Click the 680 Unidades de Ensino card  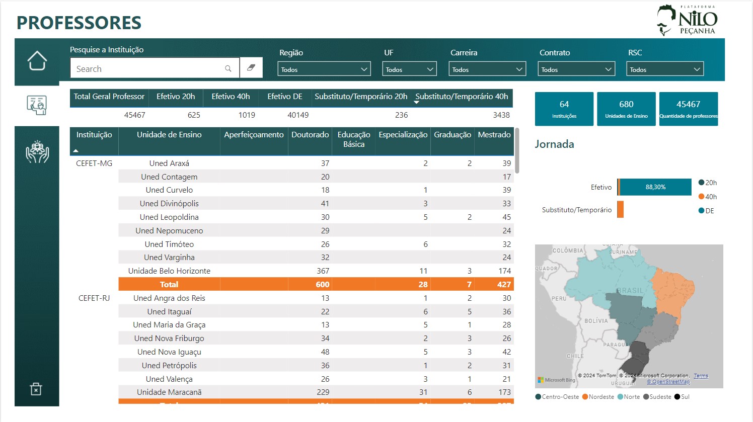coord(626,109)
